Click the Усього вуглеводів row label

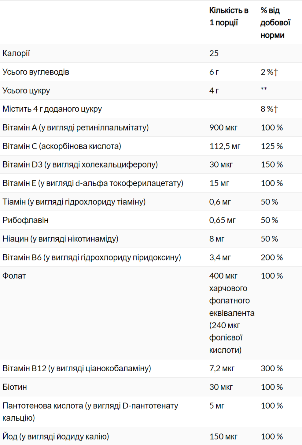coord(36,72)
